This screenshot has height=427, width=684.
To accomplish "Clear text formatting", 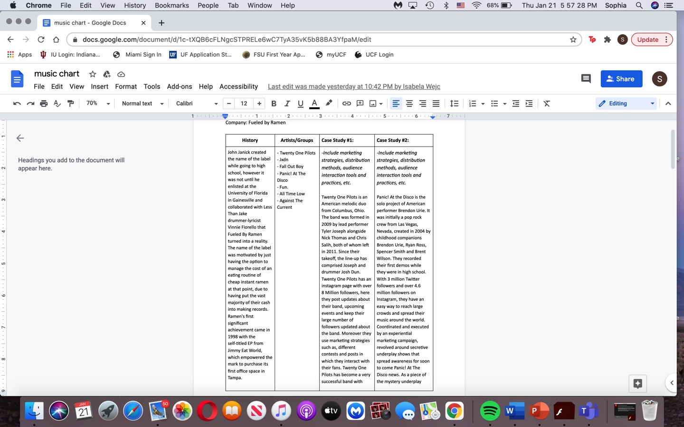I will pyautogui.click(x=547, y=103).
